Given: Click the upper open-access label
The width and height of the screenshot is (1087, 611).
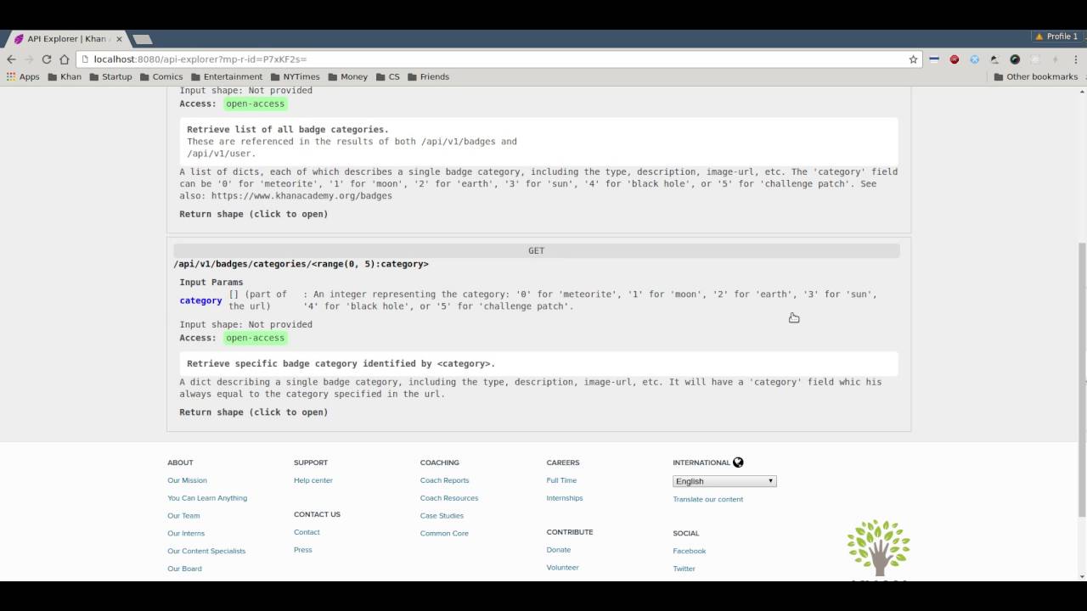Looking at the screenshot, I should click(255, 104).
